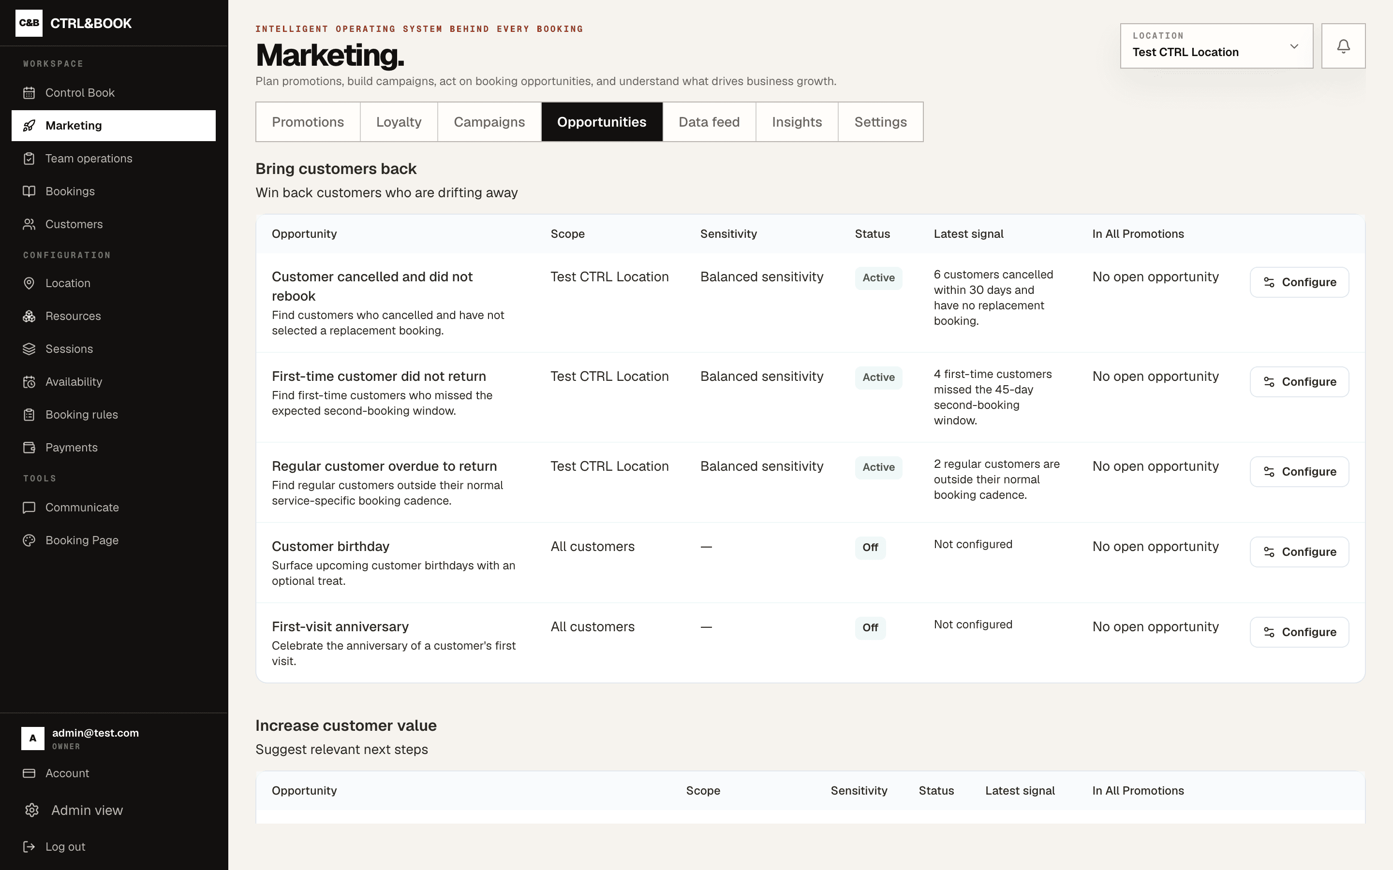Click the Customers people icon

pyautogui.click(x=29, y=224)
